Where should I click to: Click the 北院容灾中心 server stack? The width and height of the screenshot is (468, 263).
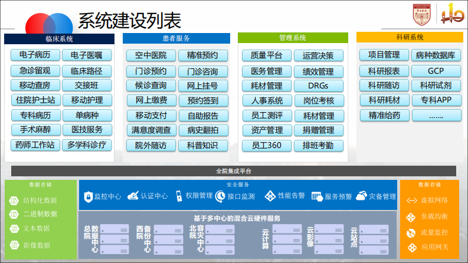click(x=220, y=239)
